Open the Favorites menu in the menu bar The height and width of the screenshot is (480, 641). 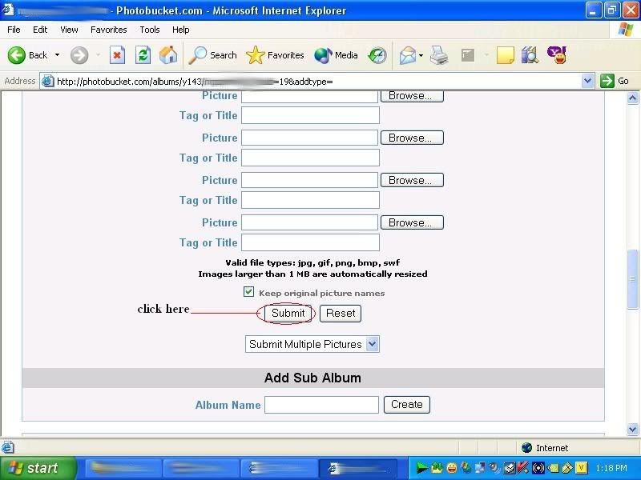(x=109, y=30)
